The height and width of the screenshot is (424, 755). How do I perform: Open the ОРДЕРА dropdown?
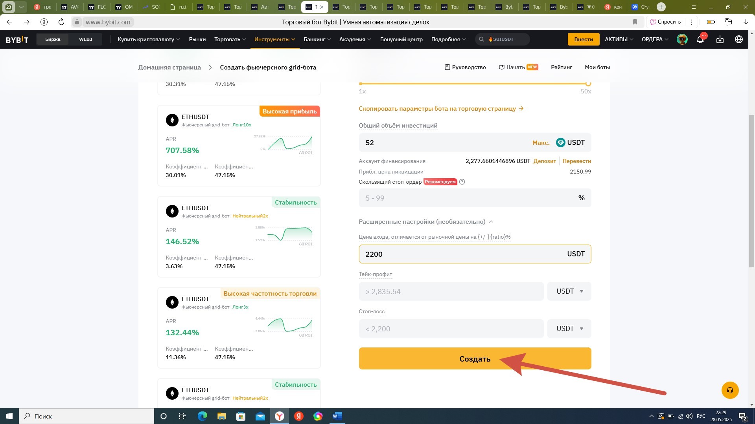click(x=655, y=39)
